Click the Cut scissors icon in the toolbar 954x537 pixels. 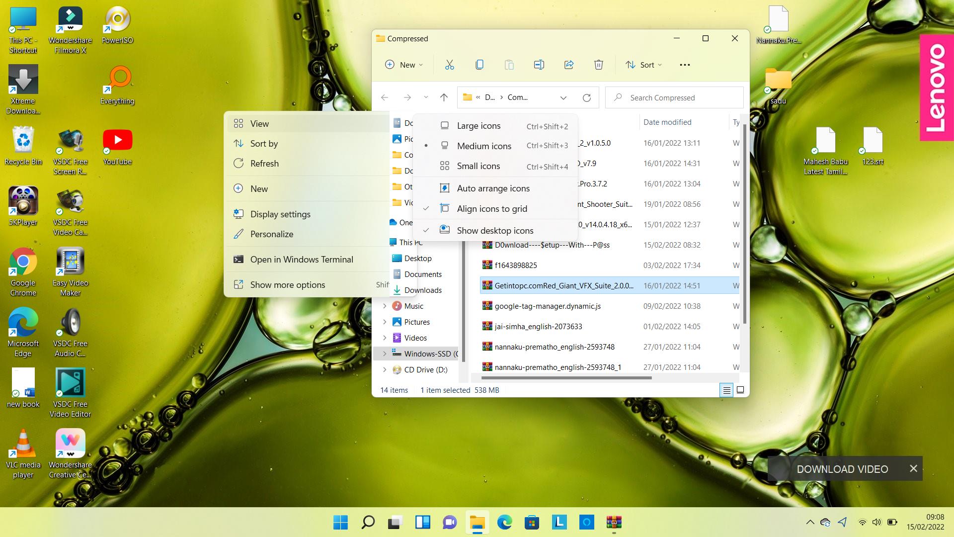point(449,65)
